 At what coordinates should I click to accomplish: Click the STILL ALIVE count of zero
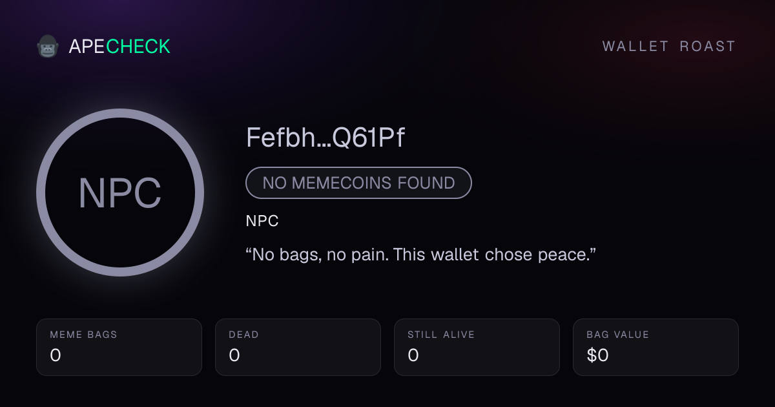click(x=413, y=355)
